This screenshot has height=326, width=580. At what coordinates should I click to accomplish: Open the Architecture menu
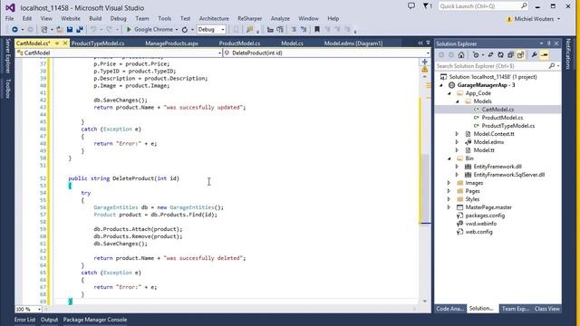pyautogui.click(x=214, y=18)
